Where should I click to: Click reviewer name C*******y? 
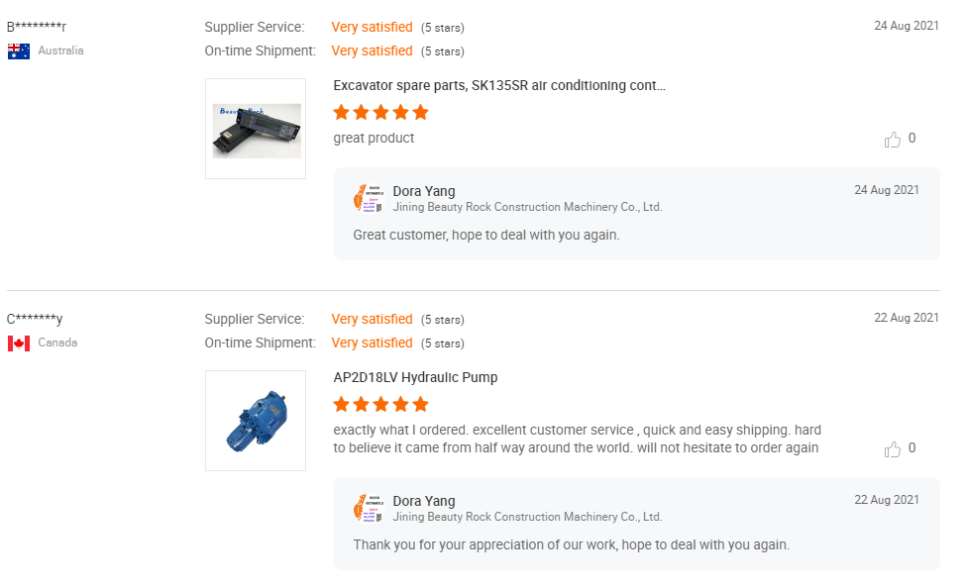[35, 319]
